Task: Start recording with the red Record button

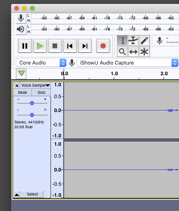Action: point(103,46)
